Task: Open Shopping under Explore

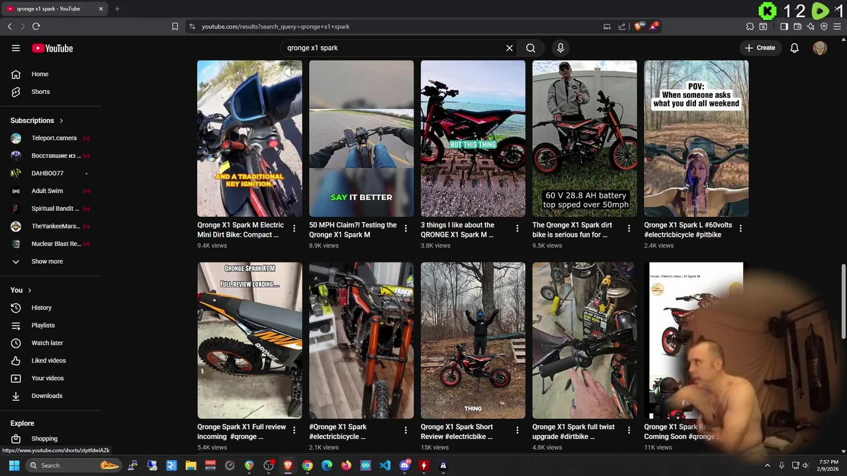Action: coord(50,438)
